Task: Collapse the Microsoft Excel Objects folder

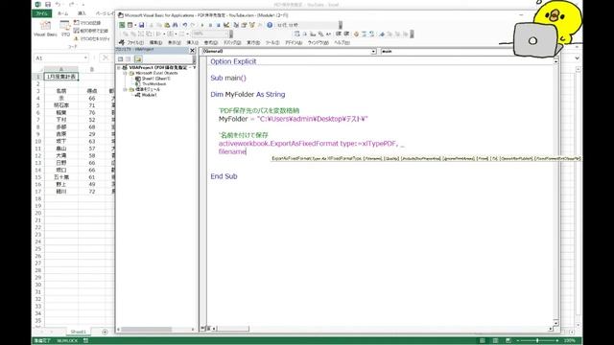Action: pyautogui.click(x=125, y=73)
